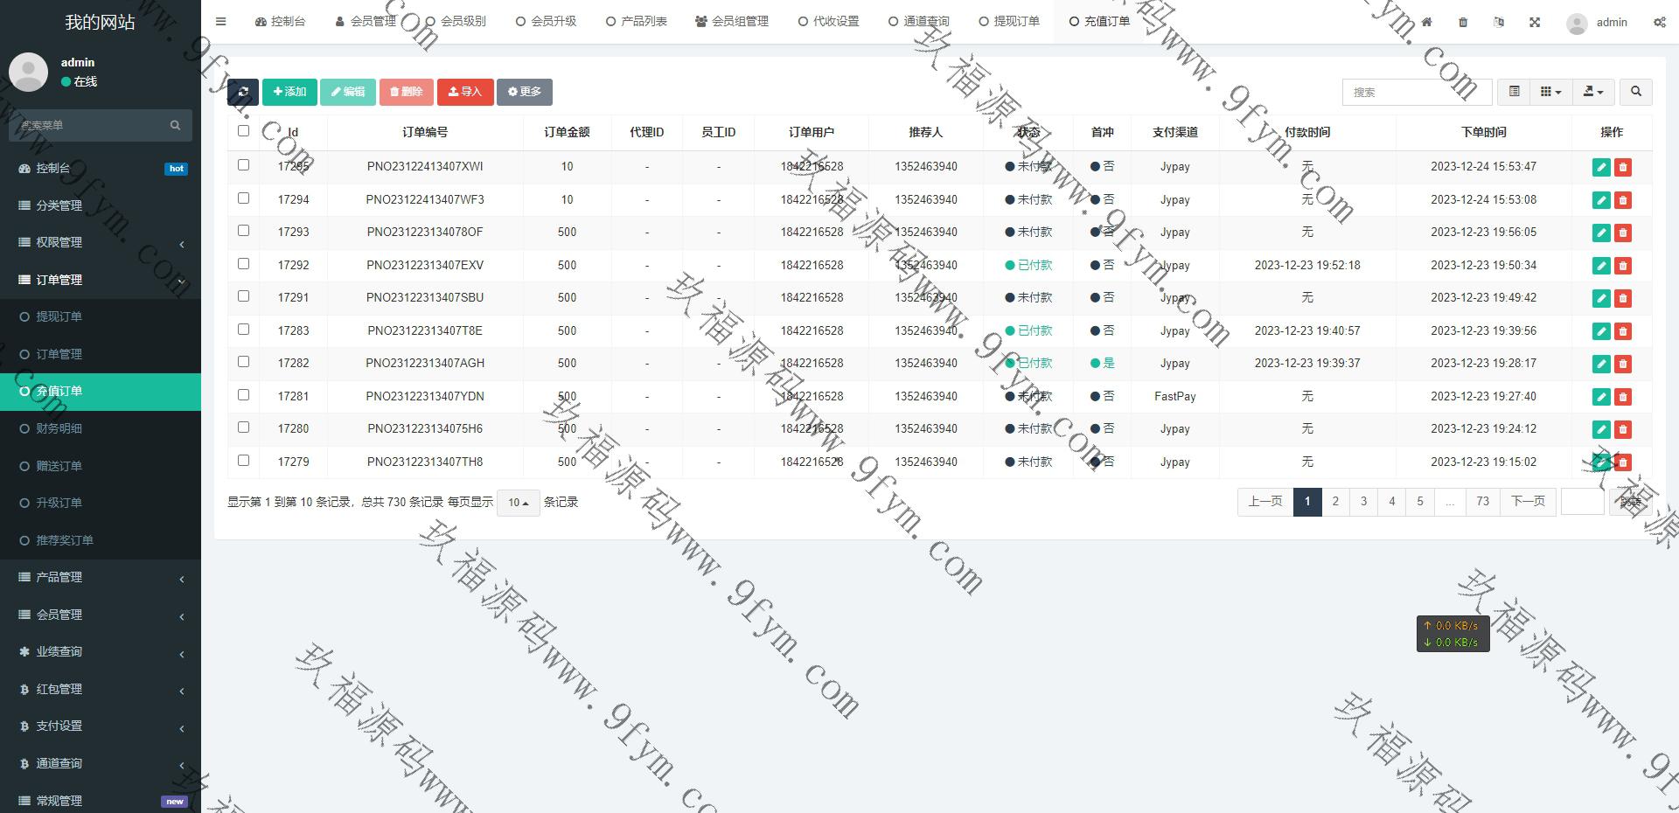
Task: Switch to the 提现订单 tab
Action: point(1009,22)
